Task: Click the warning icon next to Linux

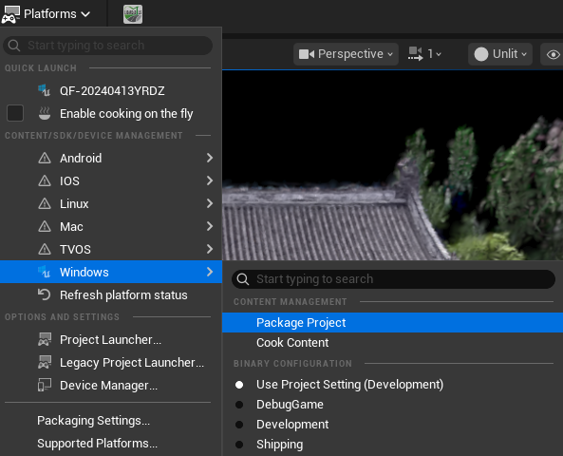Action: pyautogui.click(x=45, y=203)
